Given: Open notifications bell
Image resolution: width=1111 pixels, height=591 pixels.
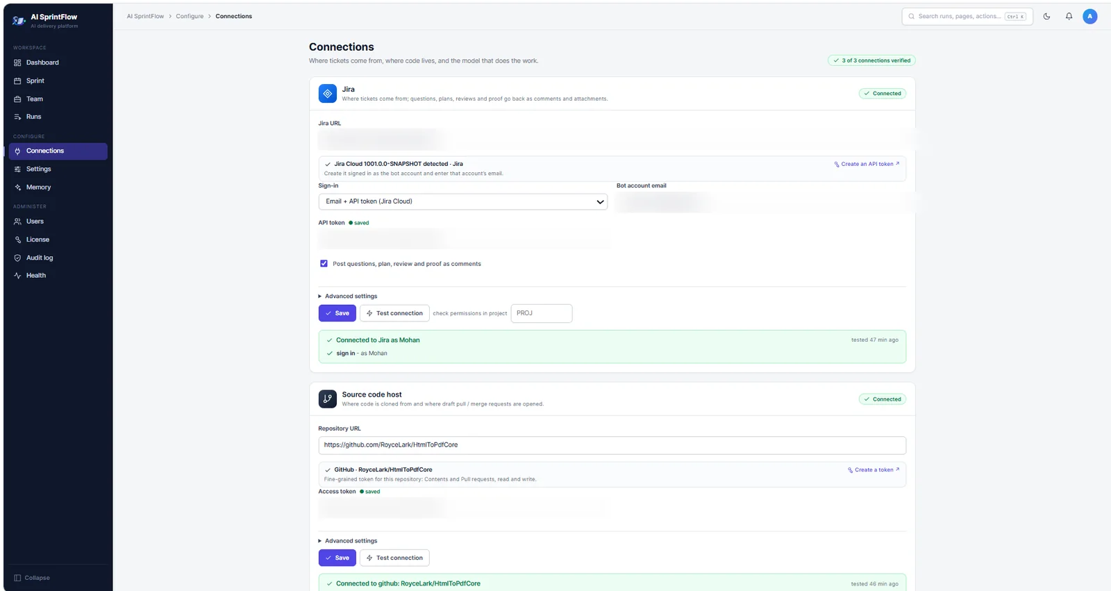Looking at the screenshot, I should 1069,16.
